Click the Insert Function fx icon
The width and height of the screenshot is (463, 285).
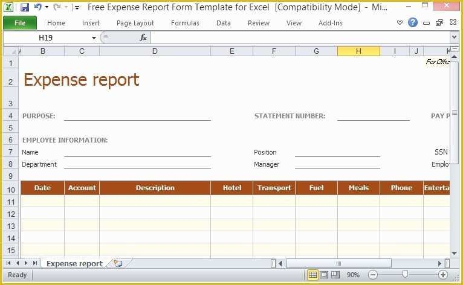(x=143, y=37)
